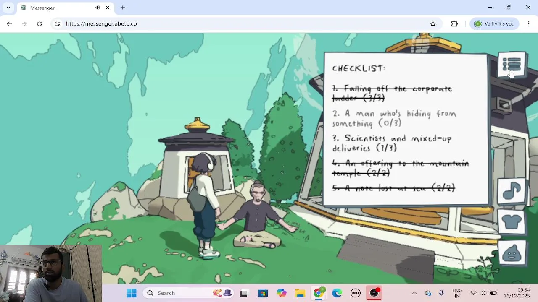
Task: Open Wi-Fi network tray icon
Action: pyautogui.click(x=473, y=293)
